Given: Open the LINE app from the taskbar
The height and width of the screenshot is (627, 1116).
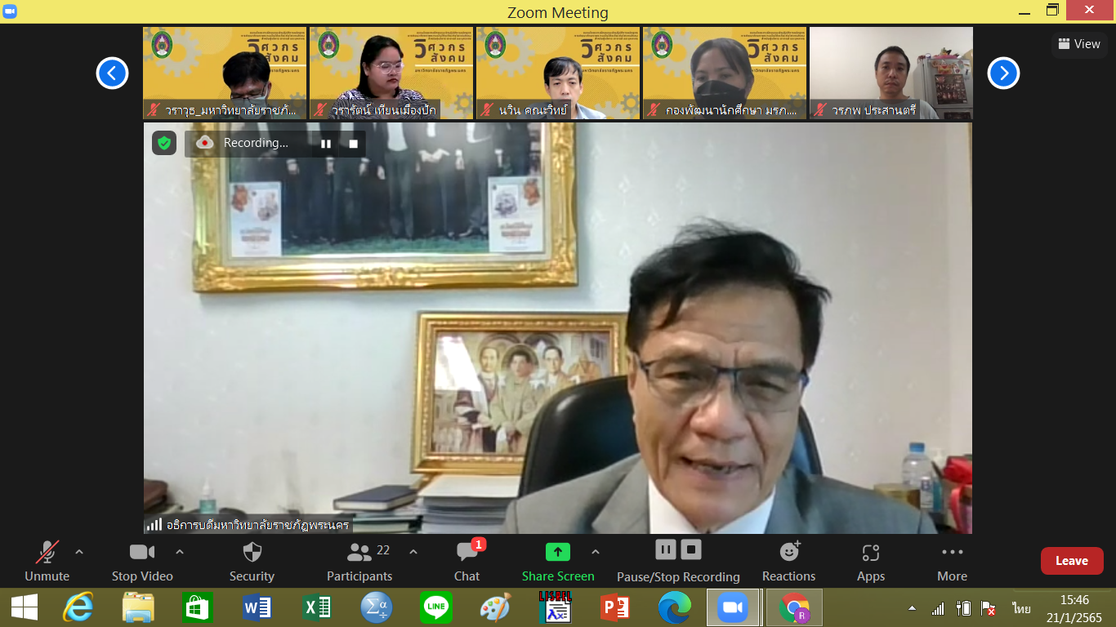Looking at the screenshot, I should click(436, 608).
